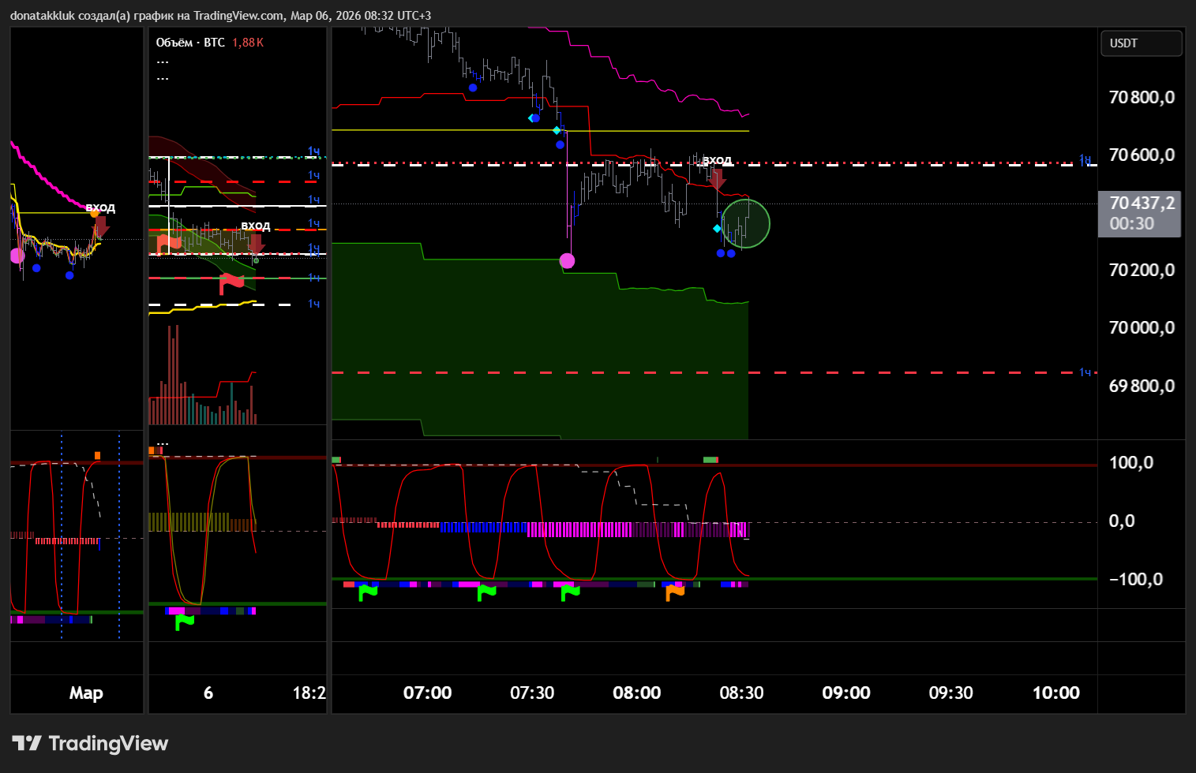Expand the '...' legend in the middle oscillator panel
1196x773 pixels.
click(x=163, y=444)
